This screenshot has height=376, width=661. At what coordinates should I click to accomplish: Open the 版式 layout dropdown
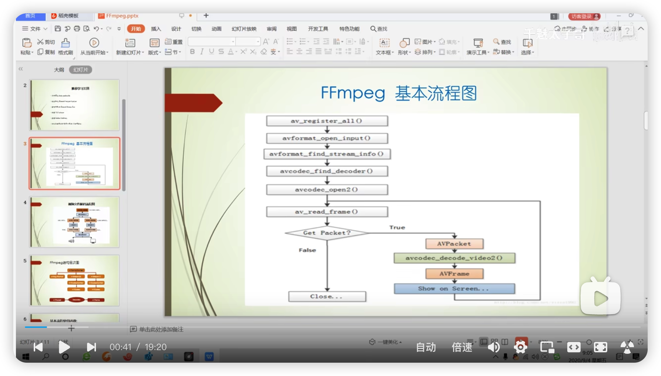155,52
